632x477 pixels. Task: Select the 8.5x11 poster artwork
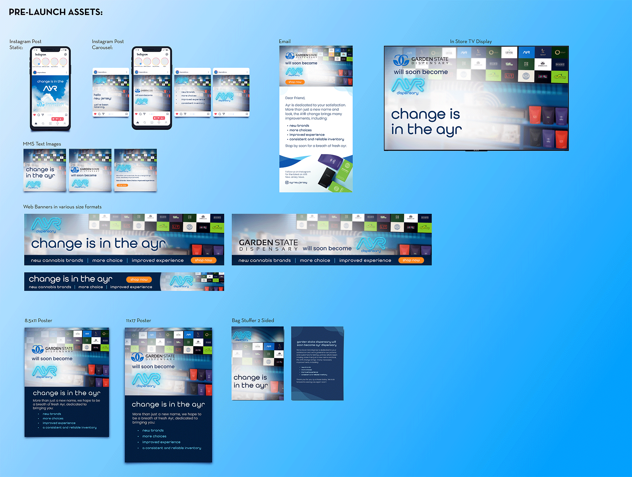pyautogui.click(x=67, y=382)
